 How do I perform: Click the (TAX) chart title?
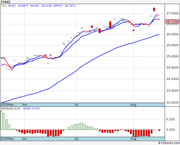tap(5, 2)
